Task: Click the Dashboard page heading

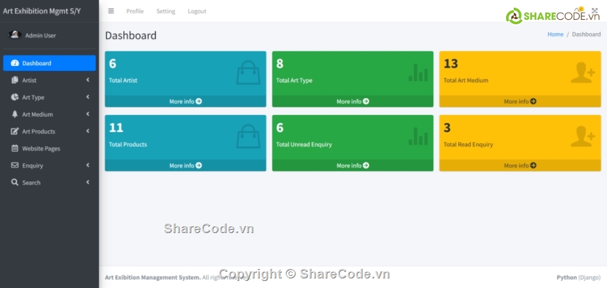Action: (x=131, y=35)
